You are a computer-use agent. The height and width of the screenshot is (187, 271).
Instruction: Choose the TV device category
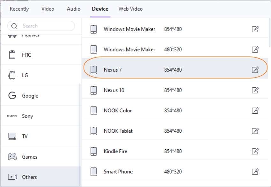tap(25, 137)
